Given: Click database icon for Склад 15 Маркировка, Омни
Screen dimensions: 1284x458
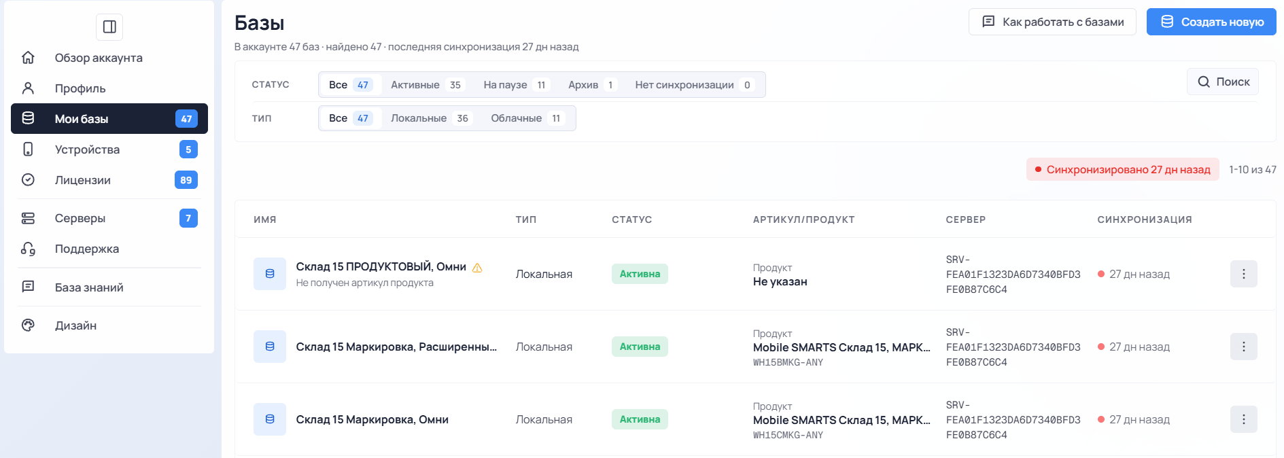Looking at the screenshot, I should pyautogui.click(x=270, y=419).
